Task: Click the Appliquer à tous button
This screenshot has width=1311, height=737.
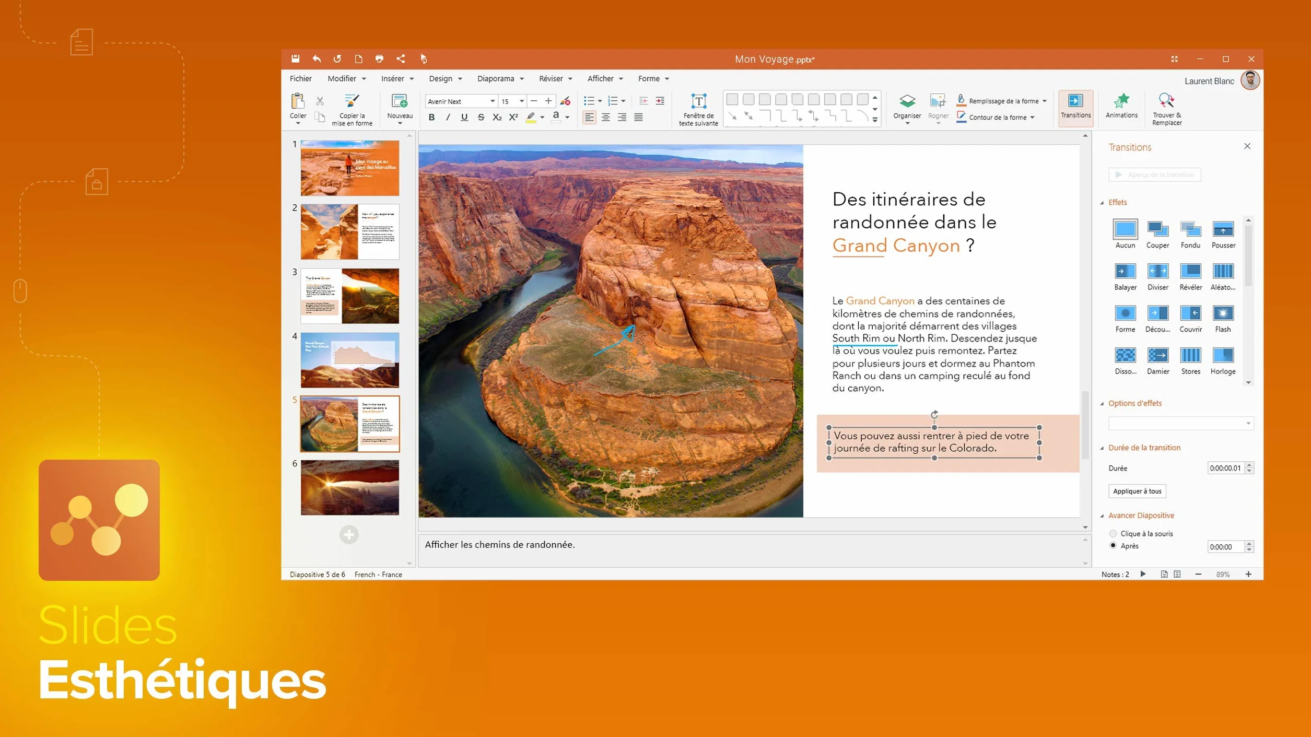Action: (1137, 491)
